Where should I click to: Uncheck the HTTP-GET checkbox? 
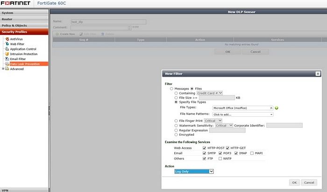point(227,148)
